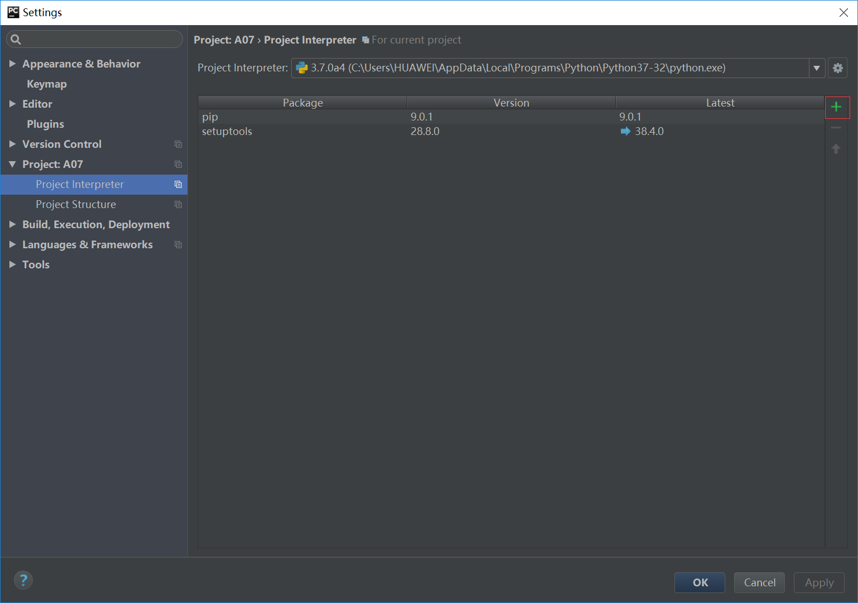The image size is (858, 603).
Task: Expand the Appearance & Behavior section
Action: [12, 64]
